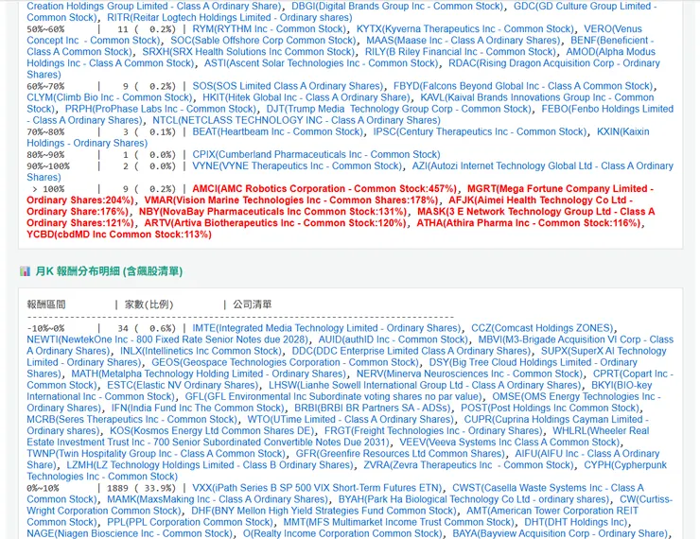Open PPL Corporation Common Stock link
This screenshot has height=539, width=700.
[x=190, y=522]
